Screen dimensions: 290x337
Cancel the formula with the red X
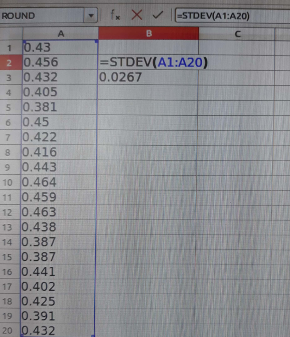(137, 16)
